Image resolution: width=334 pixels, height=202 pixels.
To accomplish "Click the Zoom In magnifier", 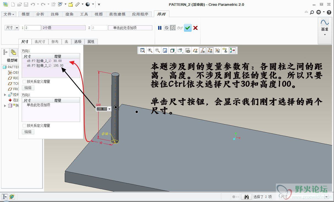I will tap(150, 50).
